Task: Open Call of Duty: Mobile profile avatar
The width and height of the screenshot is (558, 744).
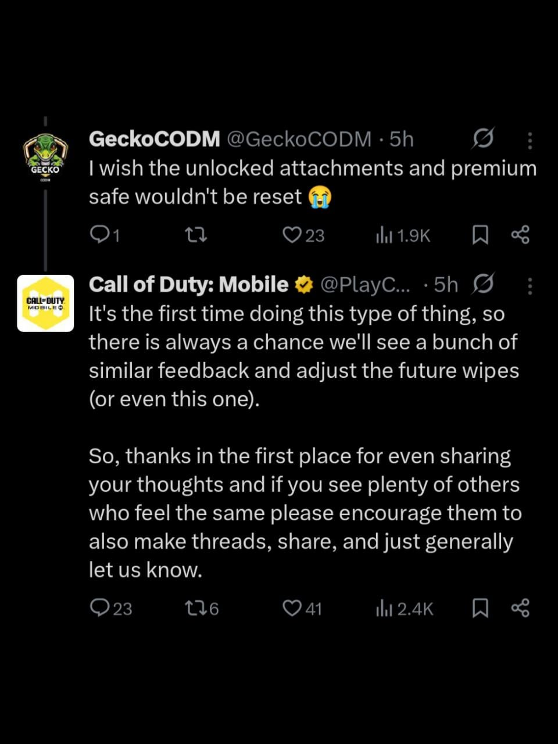Action: 45,303
